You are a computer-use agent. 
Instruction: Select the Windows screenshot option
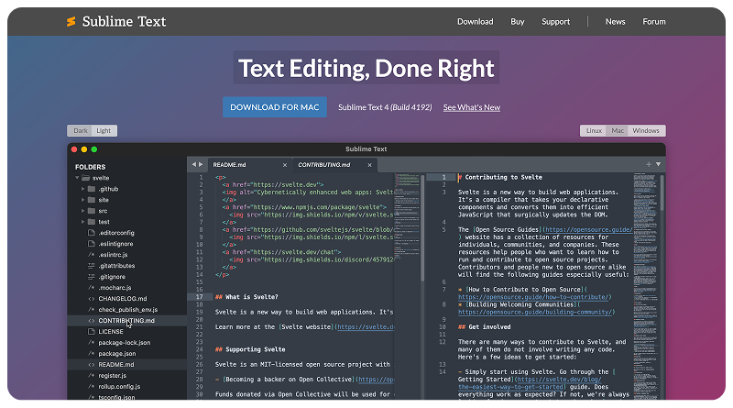point(646,130)
